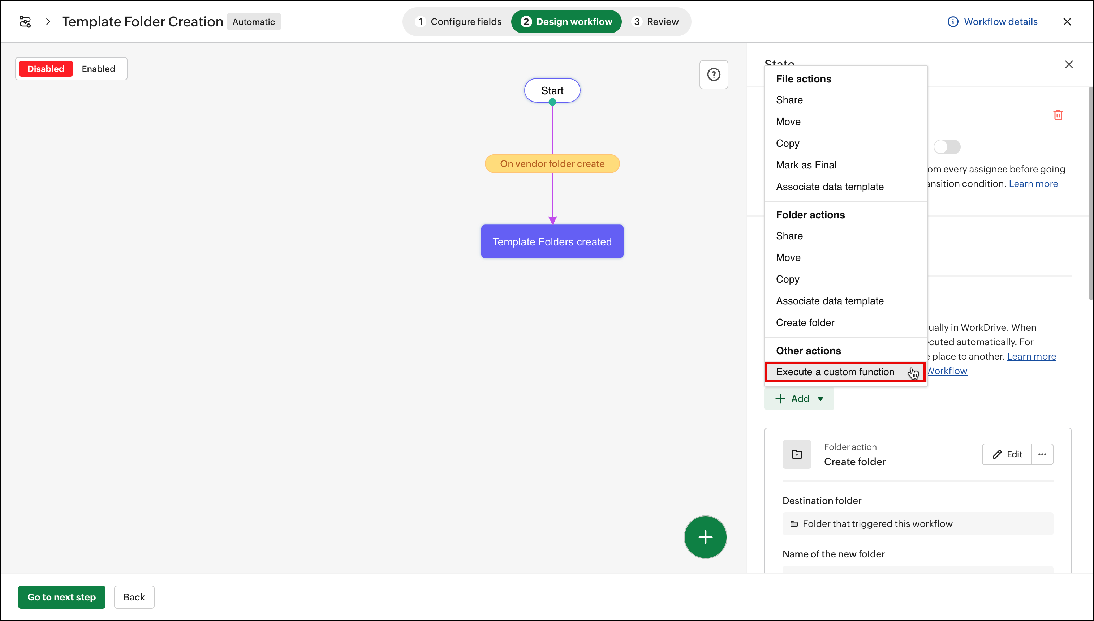The image size is (1094, 621).
Task: Toggle the assignee approval switch
Action: [x=947, y=147]
